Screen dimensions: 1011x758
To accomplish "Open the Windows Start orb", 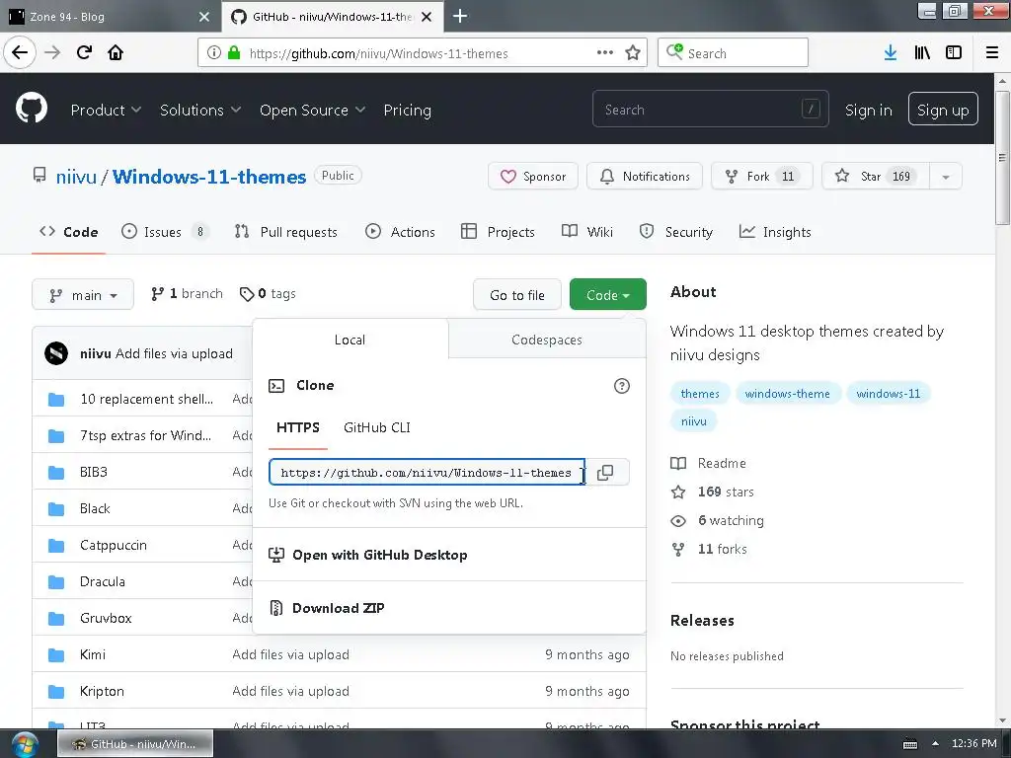I will pyautogui.click(x=25, y=744).
